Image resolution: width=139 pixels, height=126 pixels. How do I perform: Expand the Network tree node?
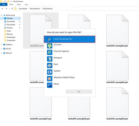(1, 53)
